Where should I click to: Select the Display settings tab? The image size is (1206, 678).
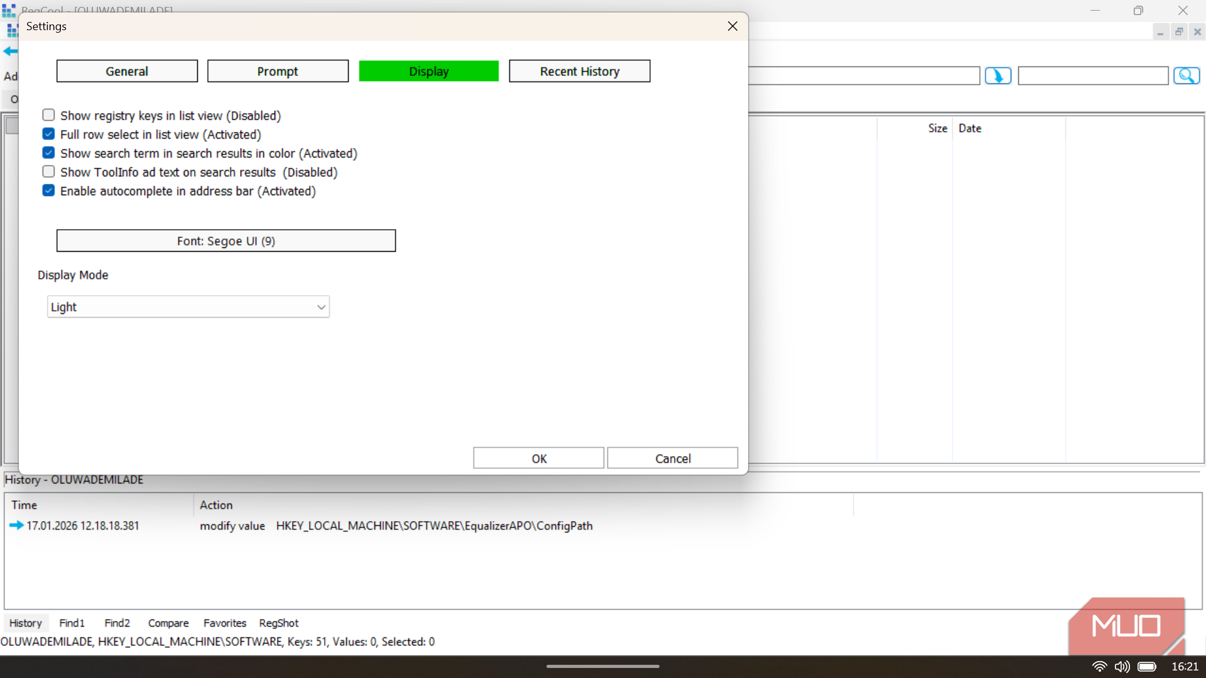tap(429, 71)
